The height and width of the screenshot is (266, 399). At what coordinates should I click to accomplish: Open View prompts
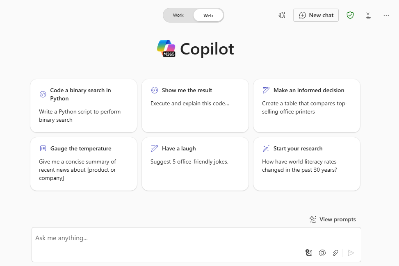(x=333, y=219)
